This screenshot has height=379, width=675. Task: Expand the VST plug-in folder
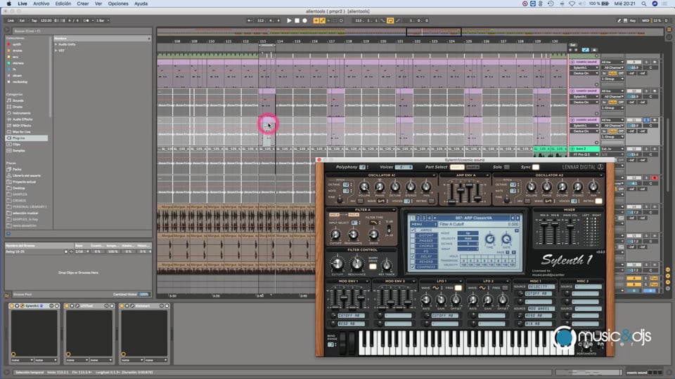pyautogui.click(x=56, y=51)
